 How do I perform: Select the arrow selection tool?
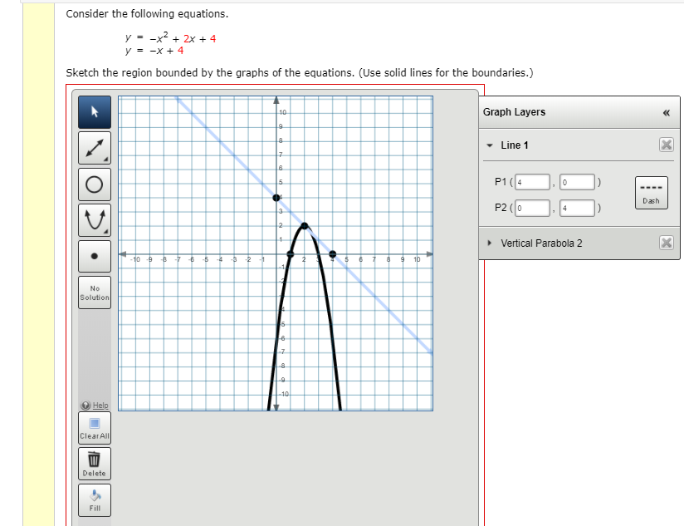[94, 111]
